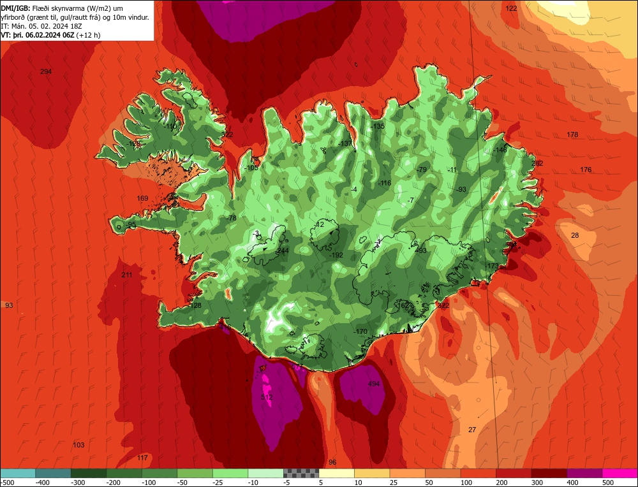The image size is (638, 487).
Task: Click the legend label -300
Action: point(78,483)
